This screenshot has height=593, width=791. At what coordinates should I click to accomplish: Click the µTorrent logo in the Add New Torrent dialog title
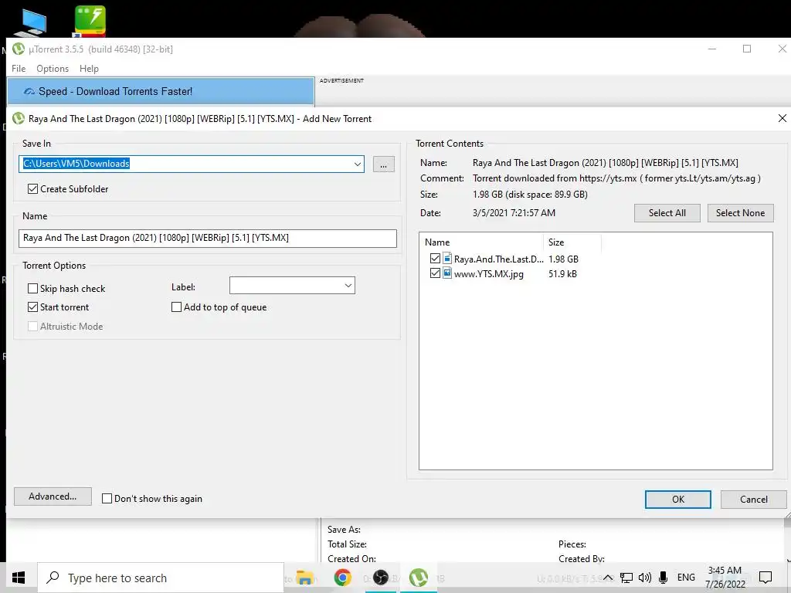coord(19,118)
